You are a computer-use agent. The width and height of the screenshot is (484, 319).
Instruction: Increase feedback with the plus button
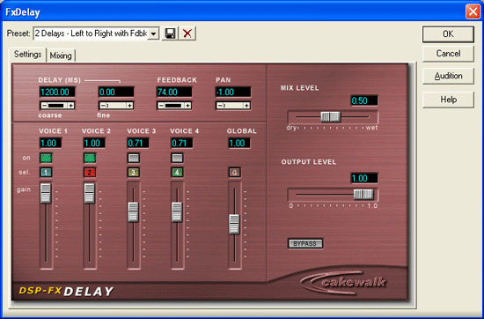[x=188, y=106]
